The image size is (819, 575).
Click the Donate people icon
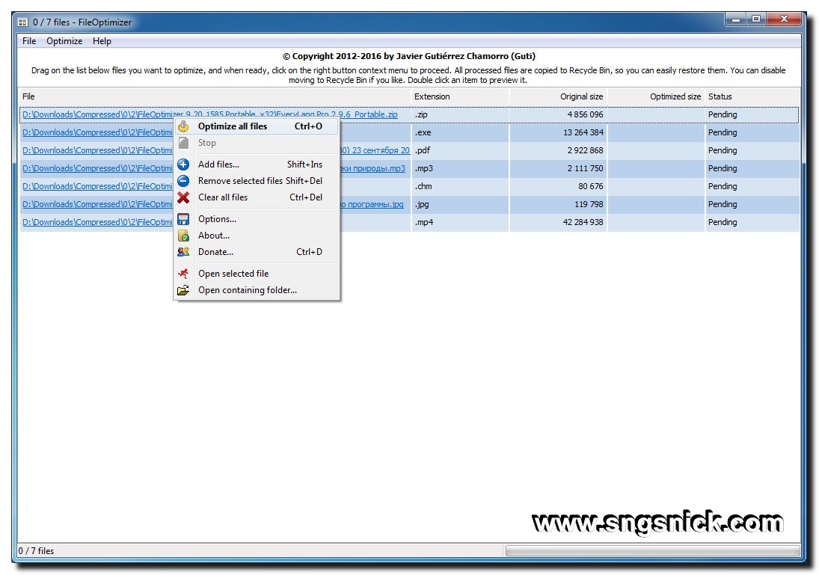click(183, 252)
